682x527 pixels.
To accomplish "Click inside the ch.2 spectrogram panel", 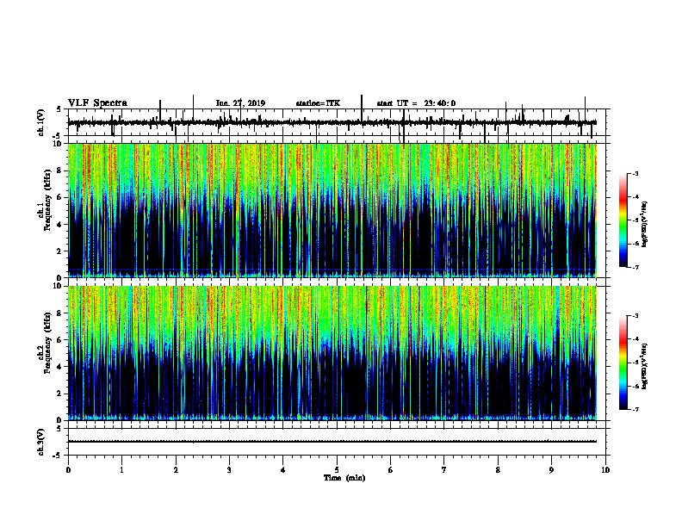I will coord(332,353).
